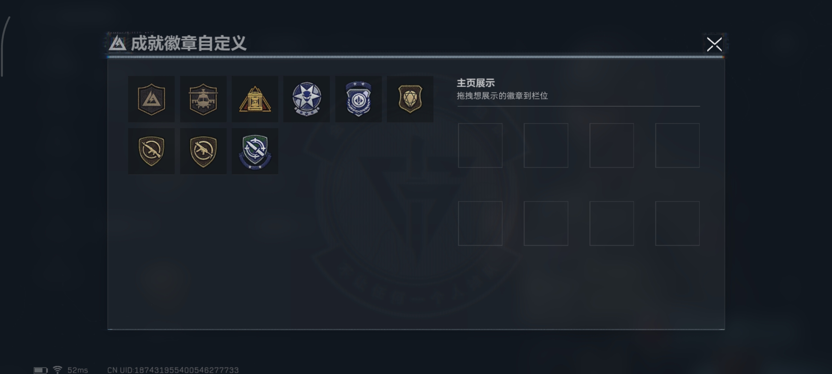
Task: Click the second empty slot, bottom row
Action: (546, 223)
